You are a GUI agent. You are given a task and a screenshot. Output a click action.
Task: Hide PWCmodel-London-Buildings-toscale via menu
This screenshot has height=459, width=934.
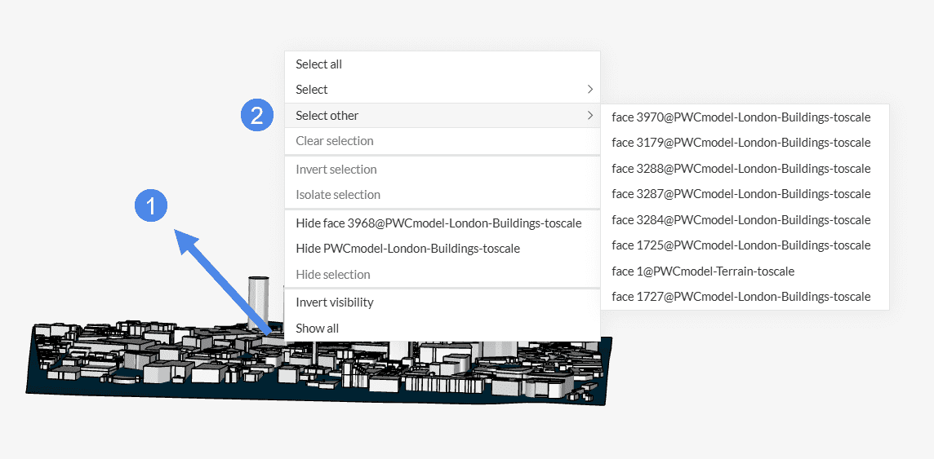pyautogui.click(x=407, y=249)
